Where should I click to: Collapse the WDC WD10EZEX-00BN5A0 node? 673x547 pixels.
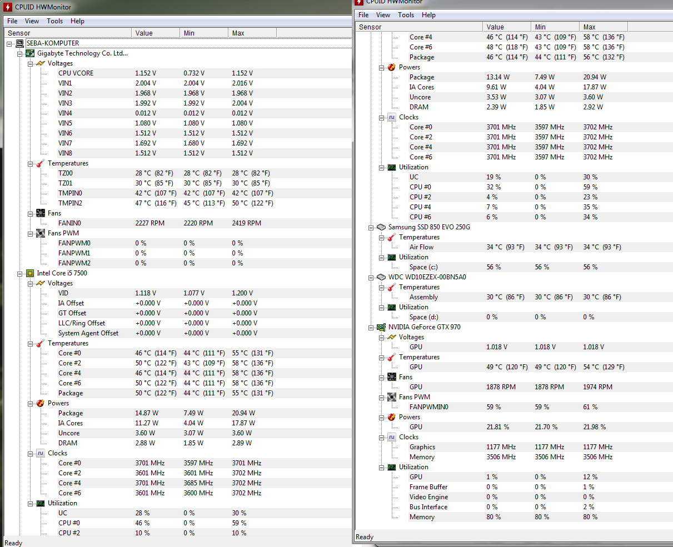[x=371, y=277]
